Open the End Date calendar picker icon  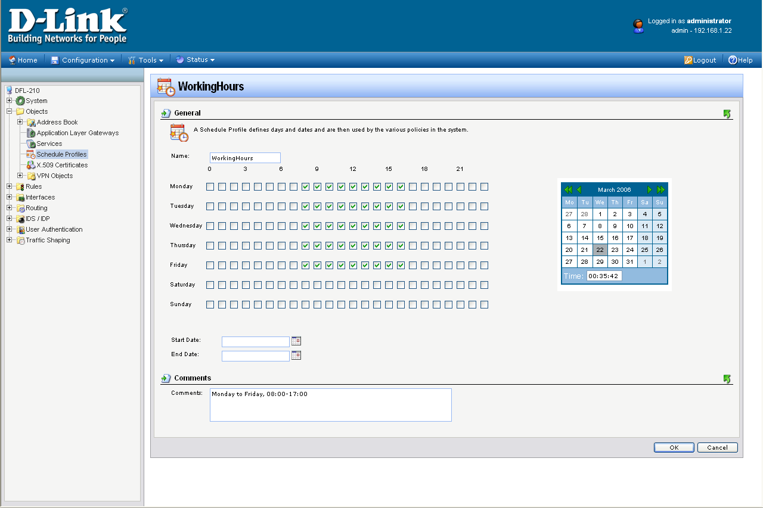[x=296, y=356]
